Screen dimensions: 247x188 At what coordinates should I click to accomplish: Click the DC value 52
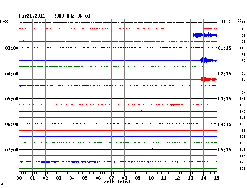click(243, 41)
